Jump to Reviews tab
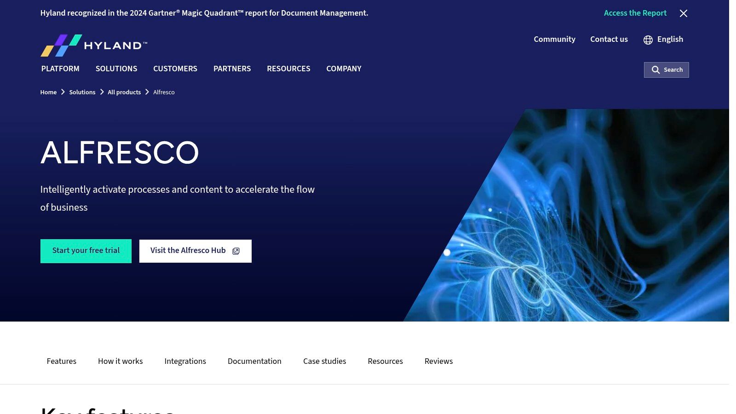This screenshot has height=414, width=736. point(439,361)
